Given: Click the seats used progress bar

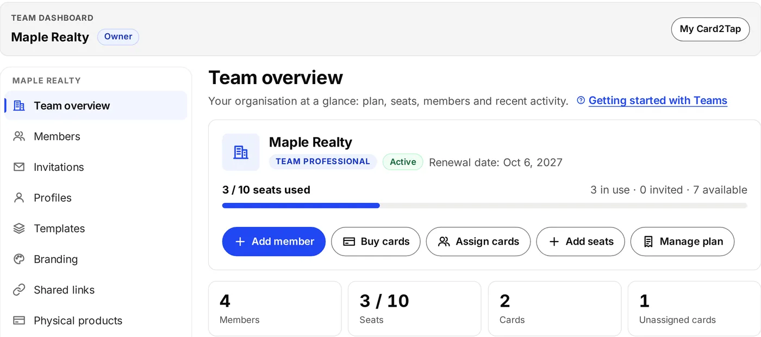Looking at the screenshot, I should click(484, 206).
